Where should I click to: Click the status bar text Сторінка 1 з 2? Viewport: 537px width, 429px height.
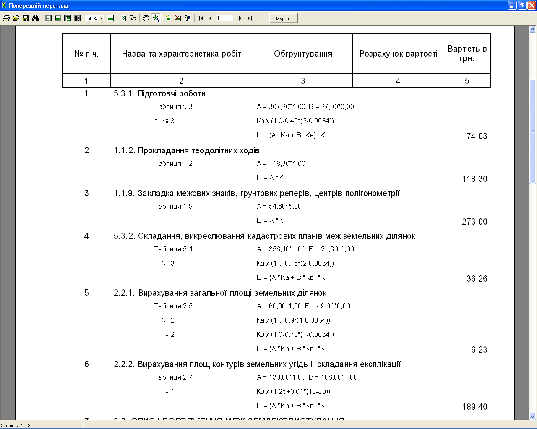click(16, 426)
